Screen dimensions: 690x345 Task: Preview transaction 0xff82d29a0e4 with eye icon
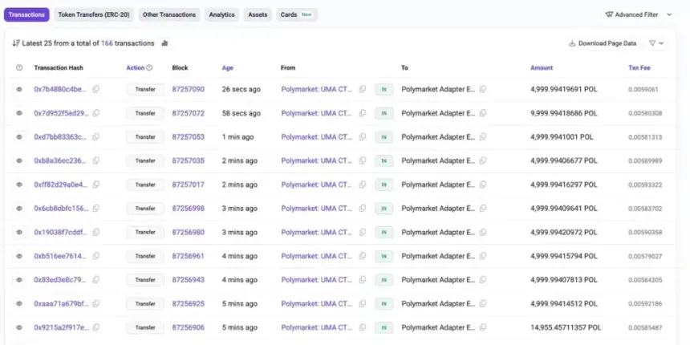click(19, 185)
